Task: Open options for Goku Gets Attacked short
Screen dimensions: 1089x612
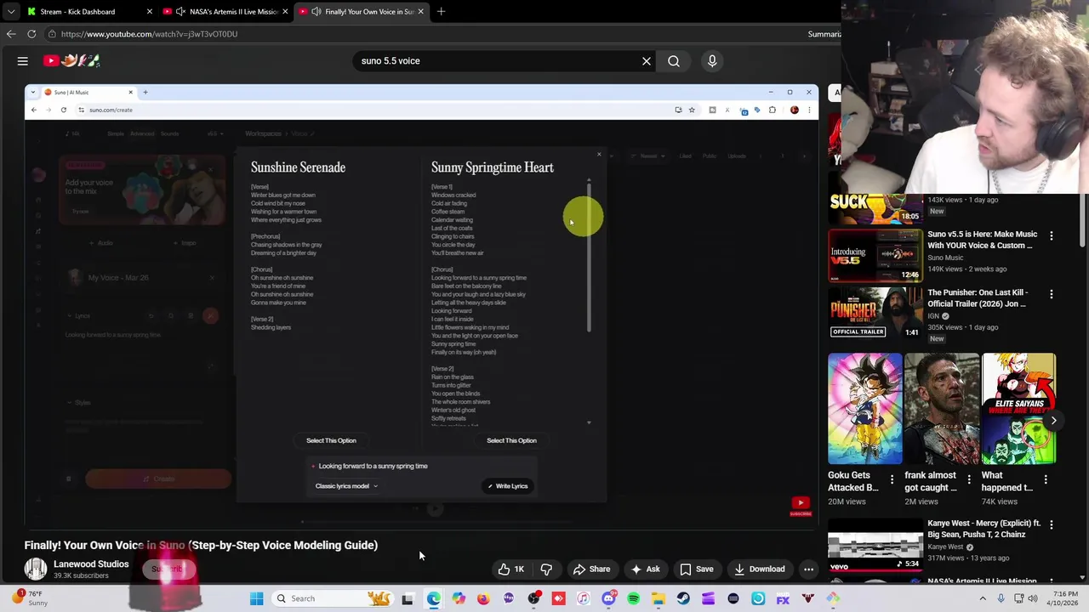Action: [892, 480]
